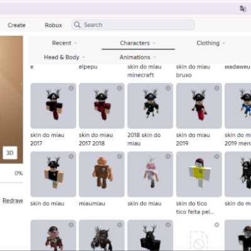Open the settings gear on skin do miau 2017 2018
The height and width of the screenshot is (251, 251).
pyautogui.click(x=120, y=88)
